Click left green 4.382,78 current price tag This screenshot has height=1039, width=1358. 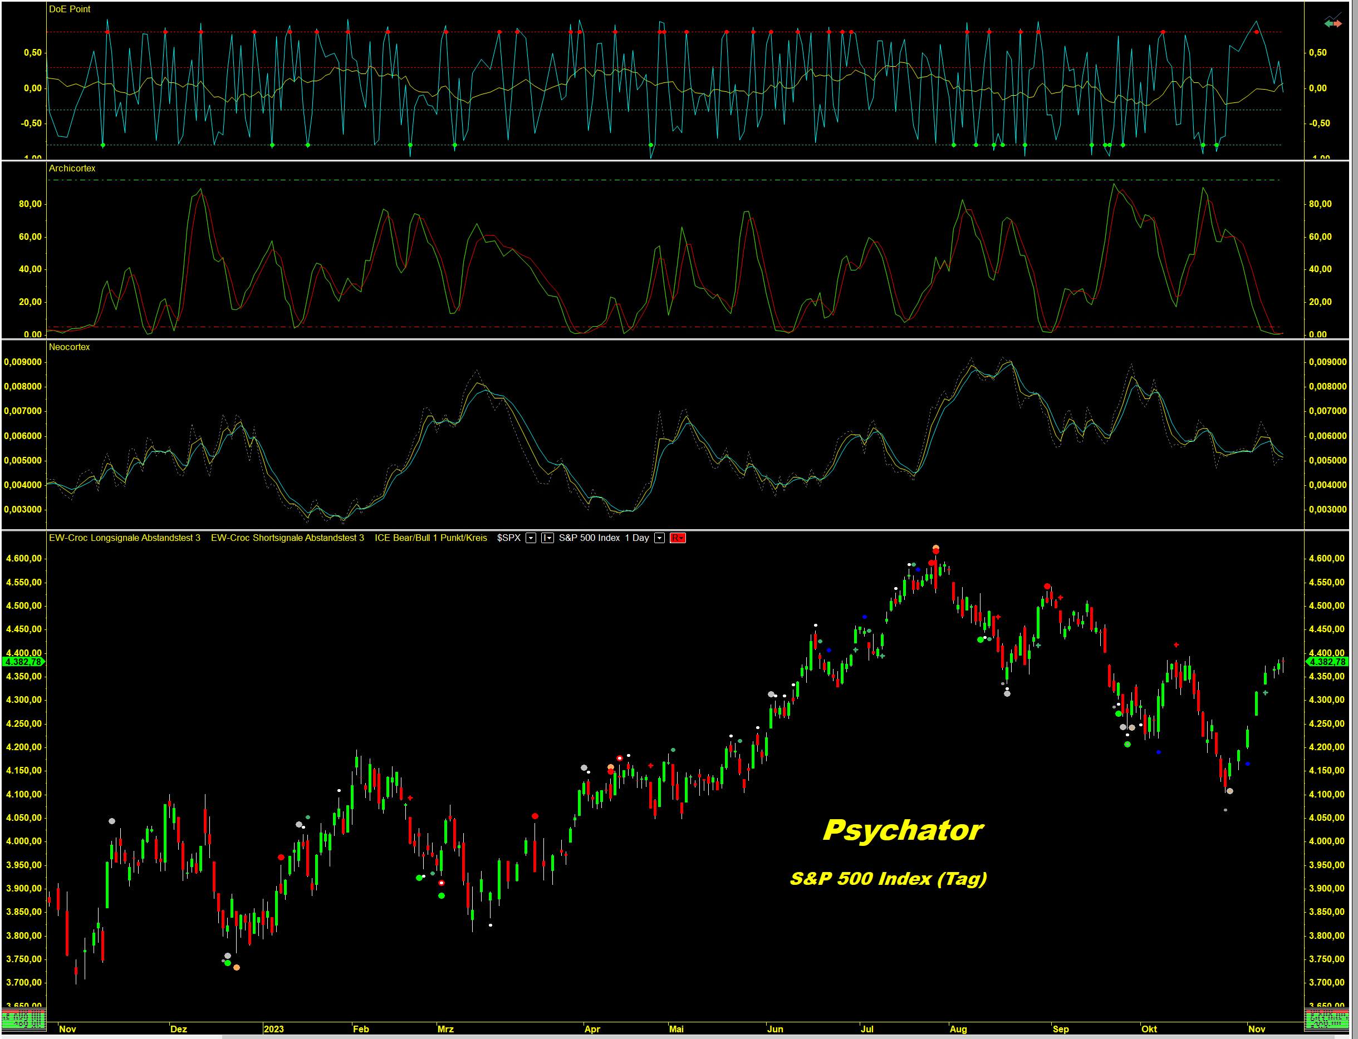[x=23, y=662]
